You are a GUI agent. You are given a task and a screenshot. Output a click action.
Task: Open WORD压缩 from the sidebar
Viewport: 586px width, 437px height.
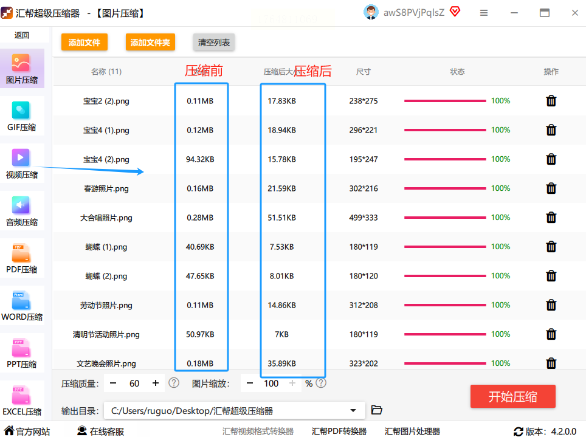coord(21,306)
